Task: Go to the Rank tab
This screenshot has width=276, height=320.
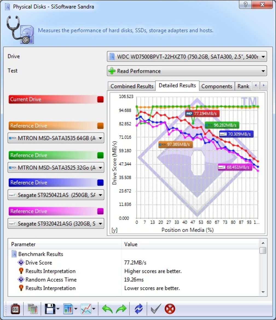Action: (x=243, y=86)
